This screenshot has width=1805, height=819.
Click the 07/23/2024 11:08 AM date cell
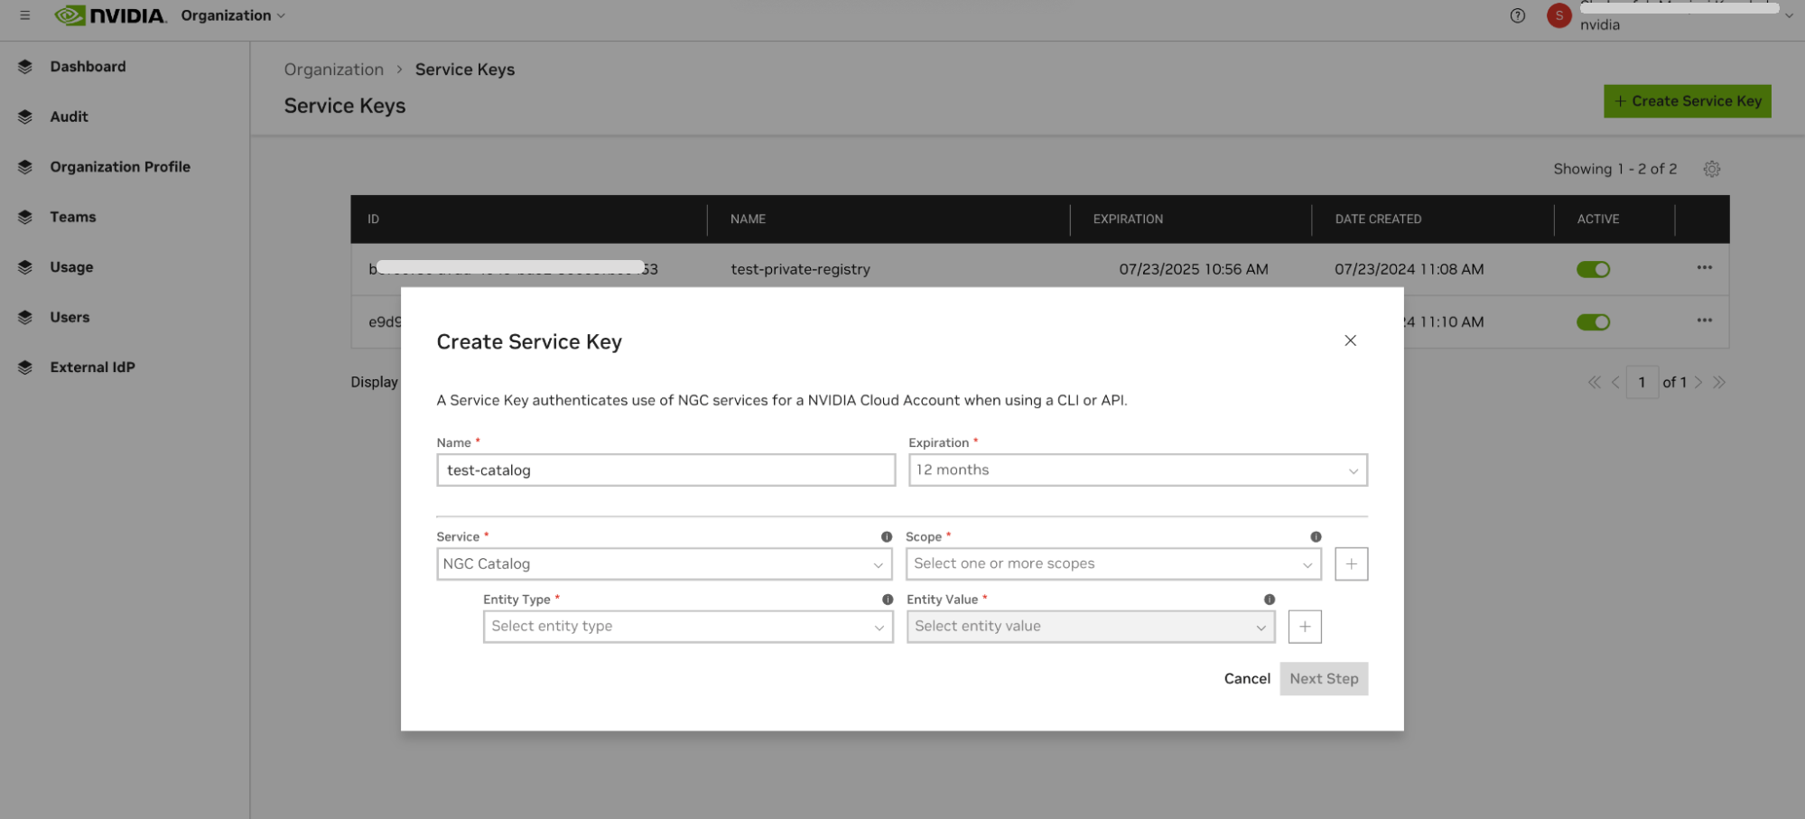tap(1409, 269)
